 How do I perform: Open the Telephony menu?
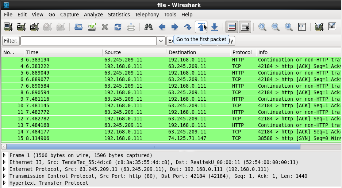coord(147,15)
